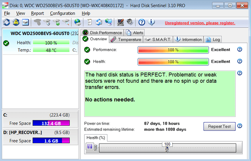Image resolution: width=251 pixels, height=161 pixels.
Task: Click the Temp. 48 °C green bar
Action: click(51, 50)
